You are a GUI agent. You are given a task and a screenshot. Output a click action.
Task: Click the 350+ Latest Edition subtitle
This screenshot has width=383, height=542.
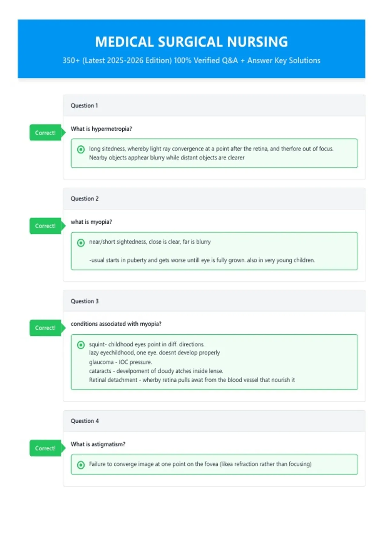coord(191,61)
